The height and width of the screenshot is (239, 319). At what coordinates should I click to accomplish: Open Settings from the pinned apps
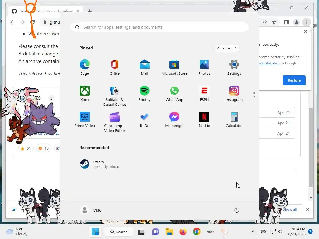[234, 67]
